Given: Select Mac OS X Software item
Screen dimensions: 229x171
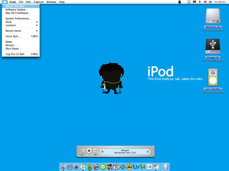Looking at the screenshot, I should click(x=21, y=13).
